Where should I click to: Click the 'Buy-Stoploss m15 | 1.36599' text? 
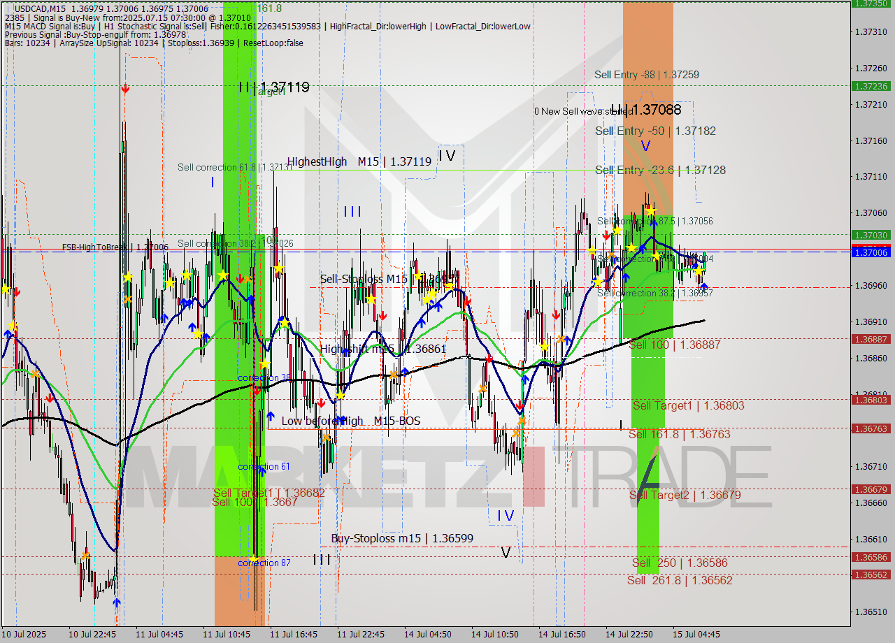click(402, 539)
